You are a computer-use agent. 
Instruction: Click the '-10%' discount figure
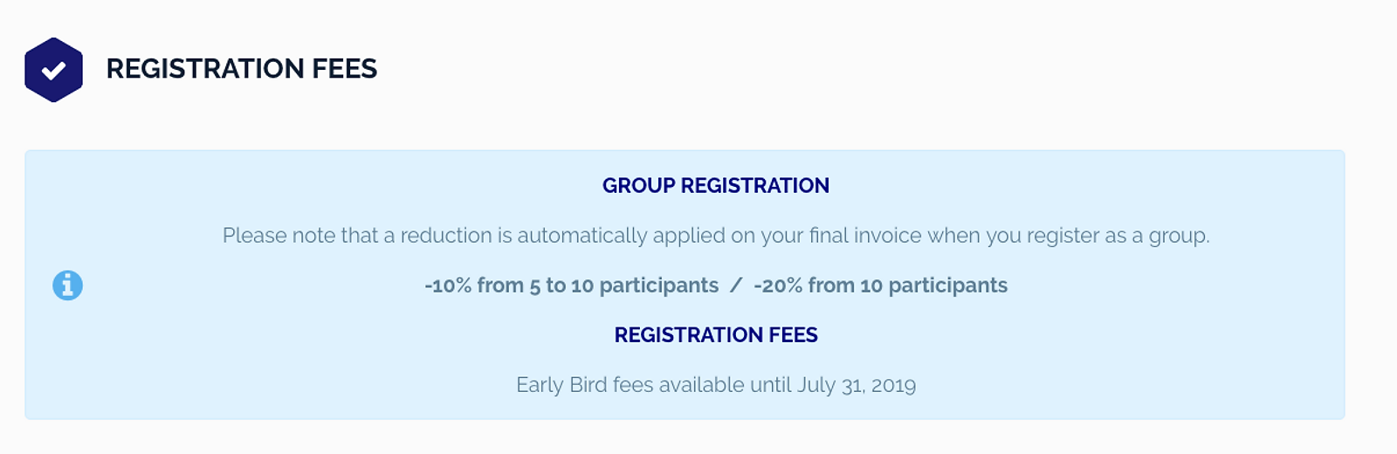(448, 285)
